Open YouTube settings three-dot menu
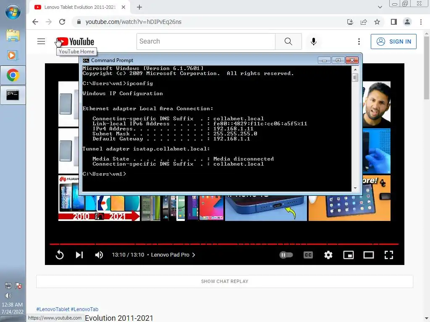Screen dimensions: 430x322 tap(359, 42)
